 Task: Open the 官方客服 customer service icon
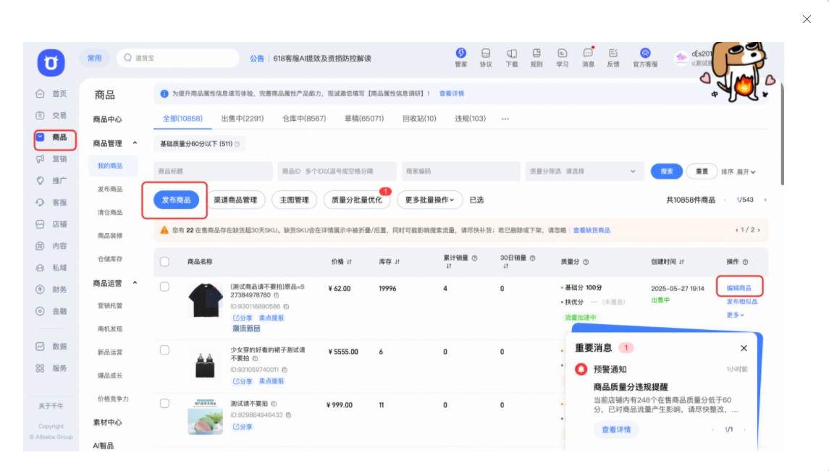(645, 57)
